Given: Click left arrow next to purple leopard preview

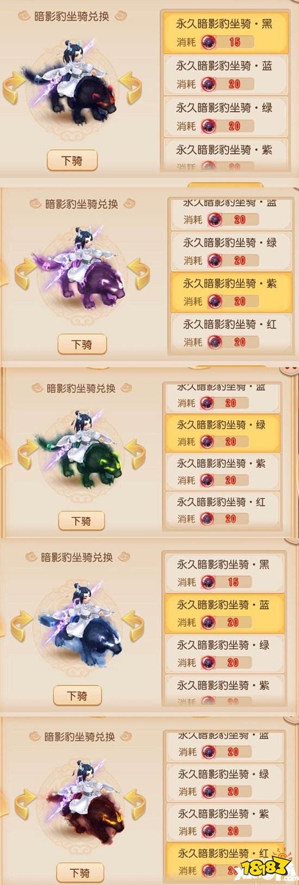Looking at the screenshot, I should tap(26, 274).
